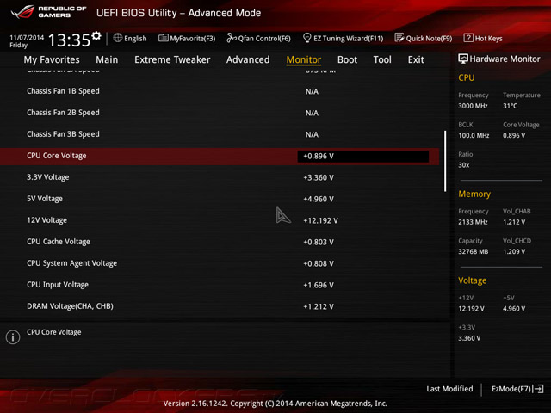Screen dimensions: 551x413
Task: Click the 32768 MB capacity value
Action: pyautogui.click(x=473, y=251)
